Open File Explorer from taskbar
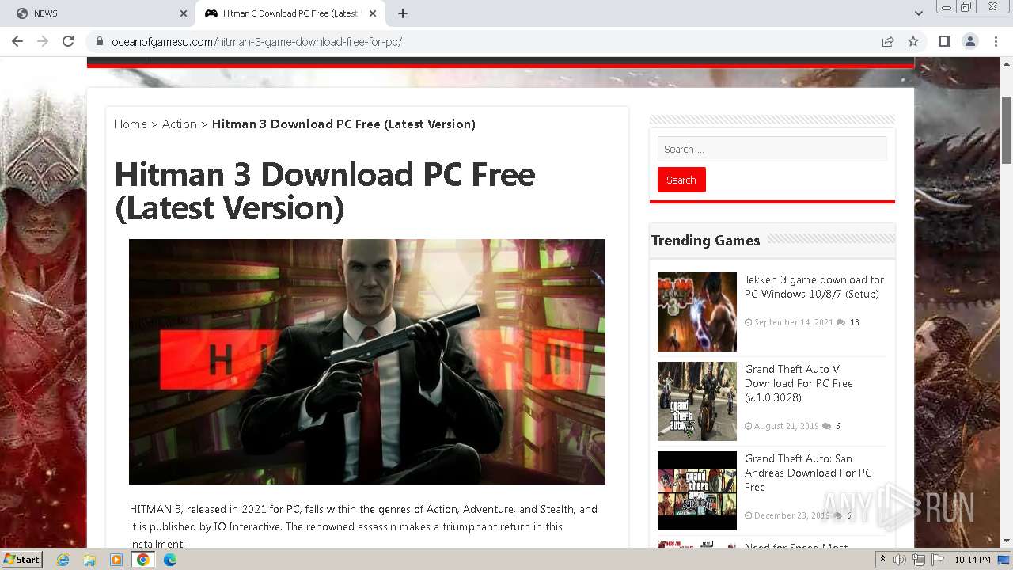Viewport: 1013px width, 570px height. (x=89, y=560)
